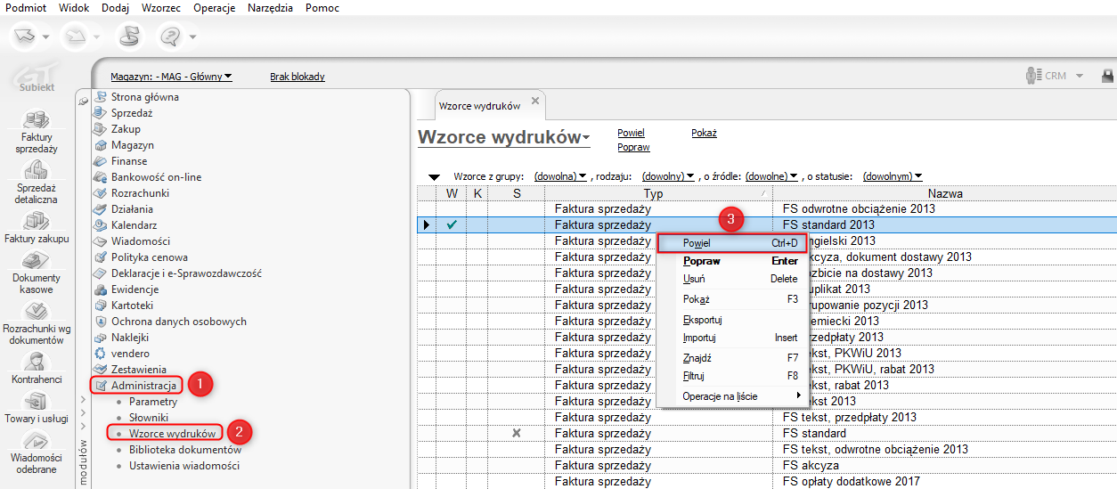Viewport: 1117px width, 489px height.
Task: Open Narzędzia menu in menu bar
Action: (270, 7)
